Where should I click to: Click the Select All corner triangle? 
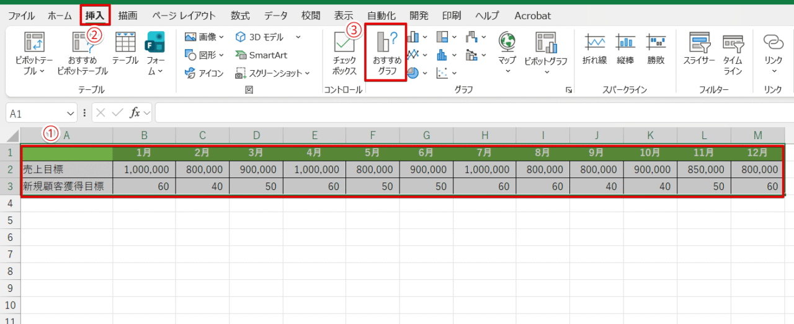click(x=12, y=135)
